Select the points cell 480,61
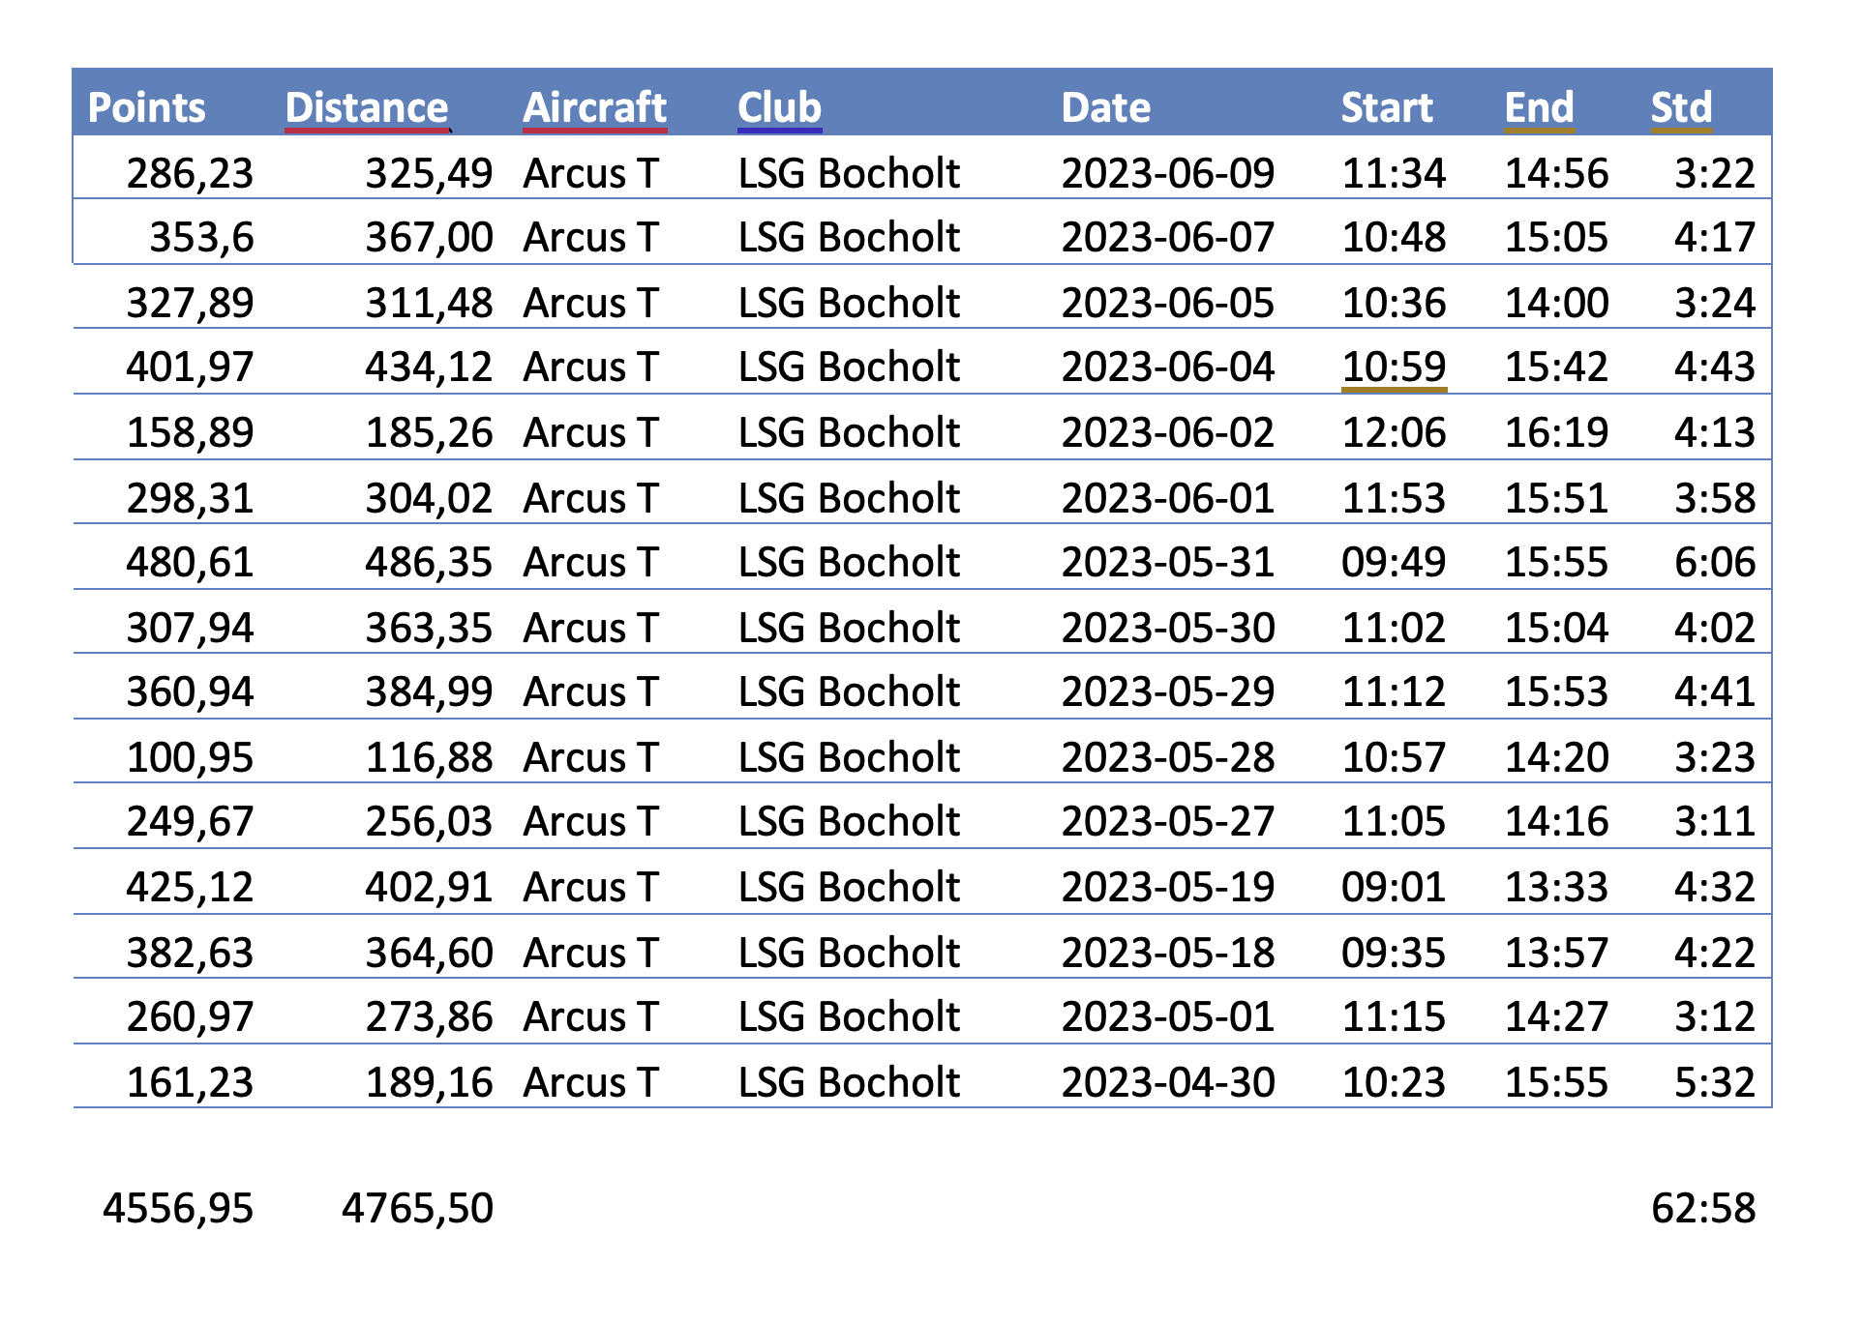 click(190, 563)
